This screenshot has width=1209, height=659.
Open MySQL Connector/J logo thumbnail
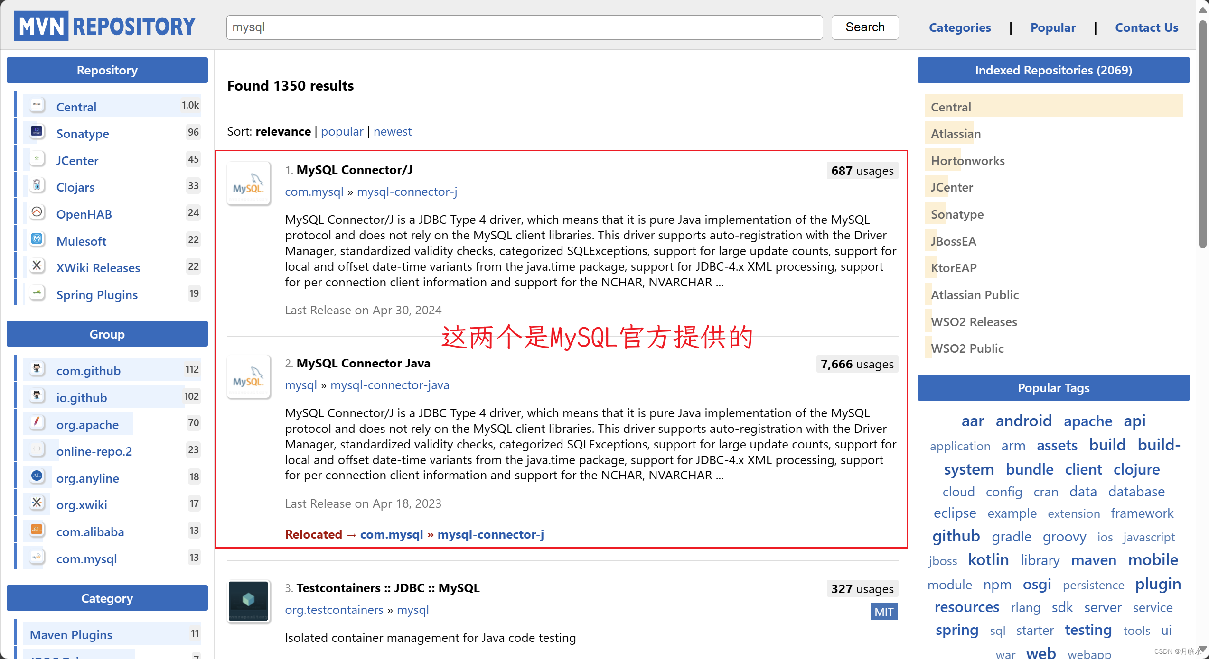[x=249, y=183]
